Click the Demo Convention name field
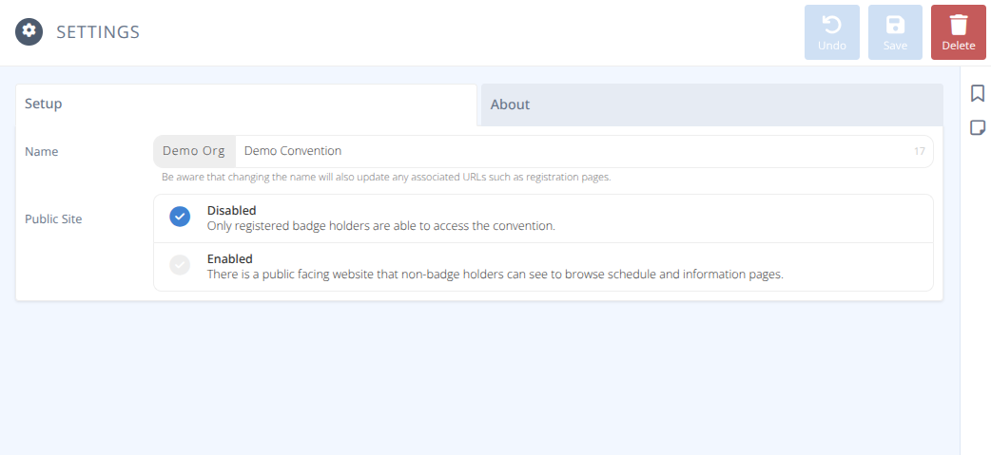Screen dimensions: 991x455 584,151
